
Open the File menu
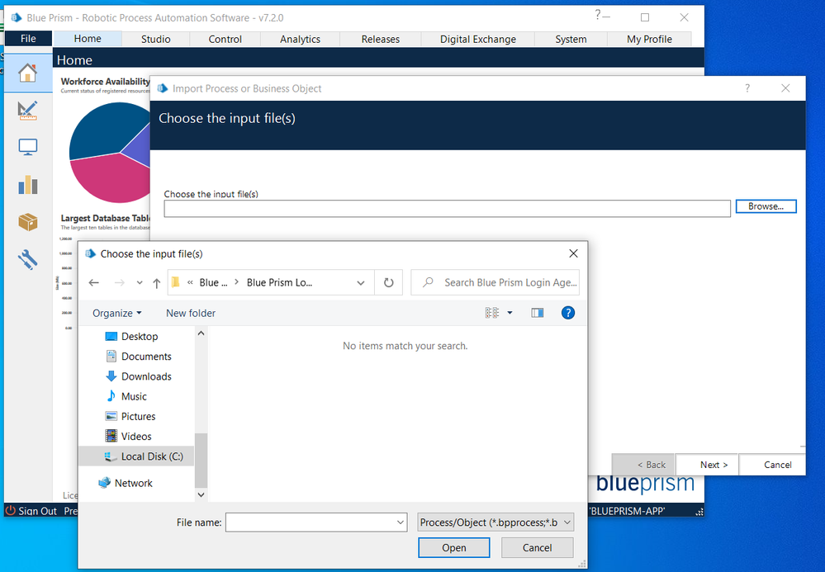coord(28,38)
